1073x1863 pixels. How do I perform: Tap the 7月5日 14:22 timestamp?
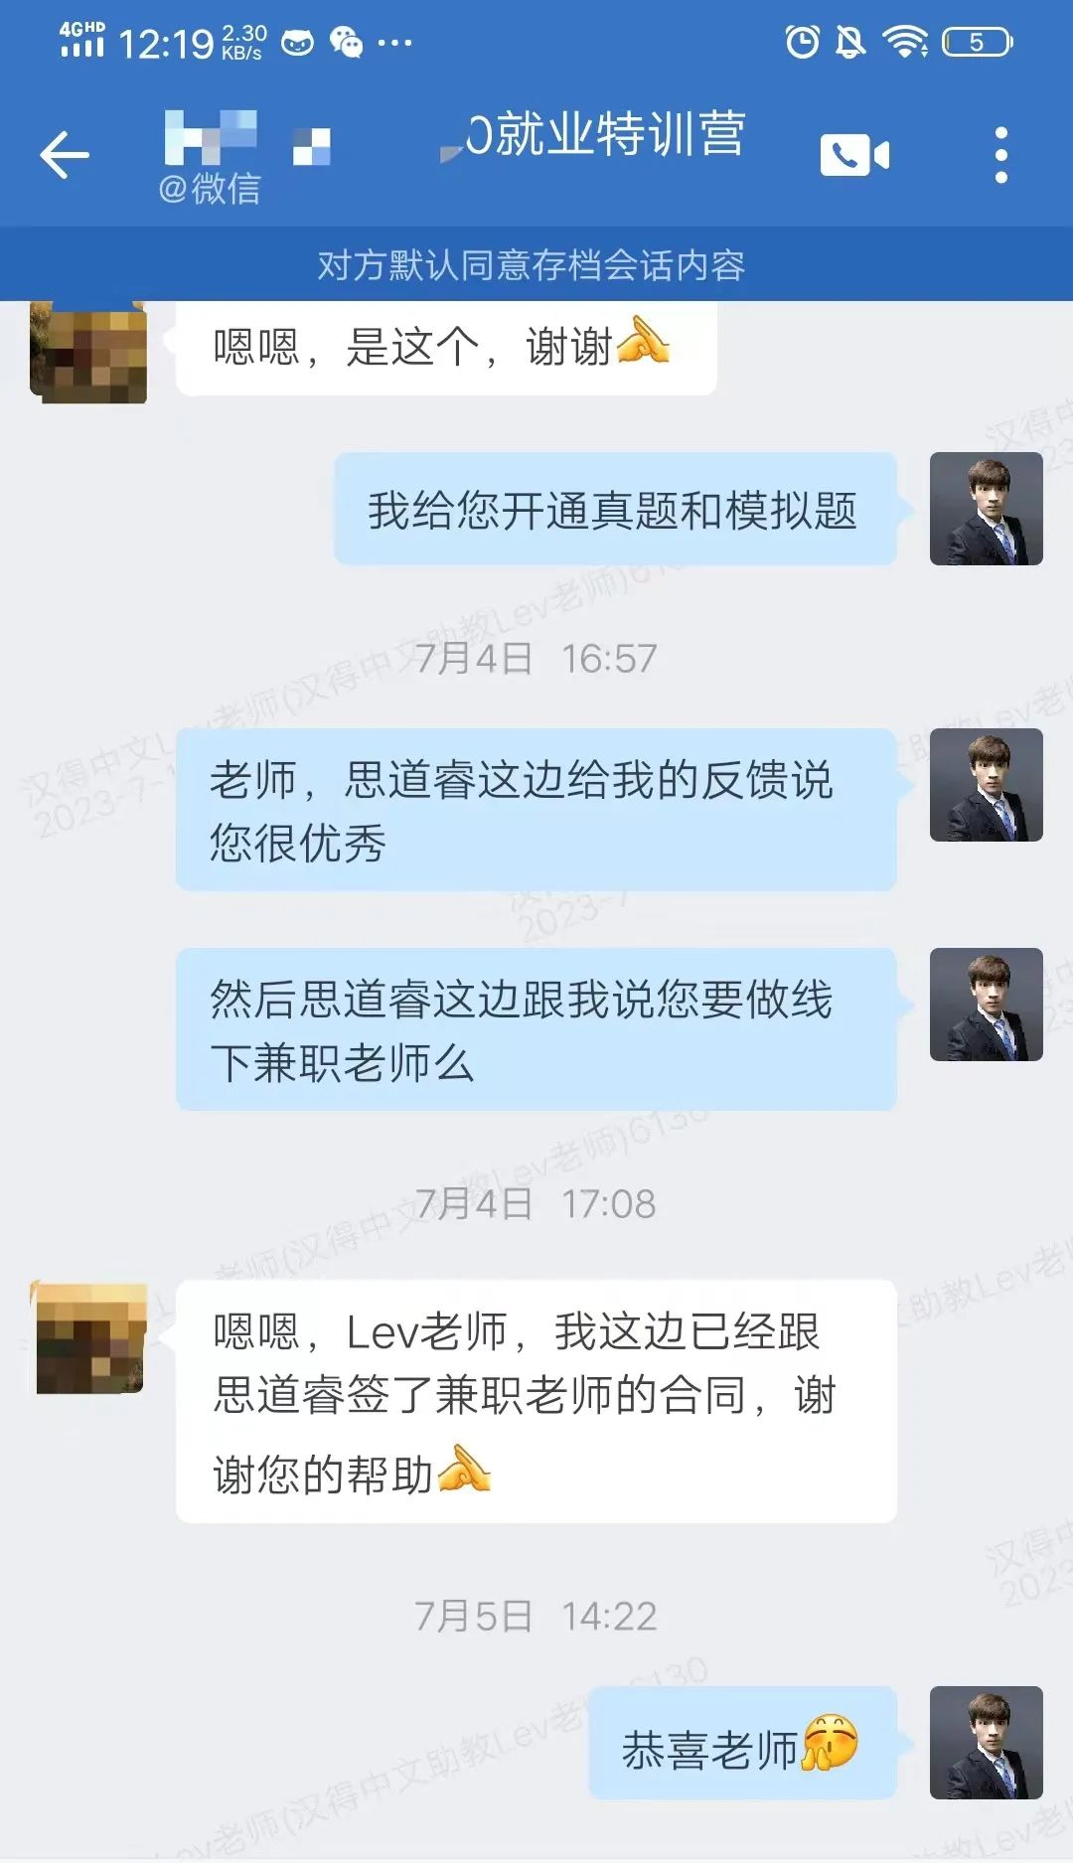pos(536,1617)
